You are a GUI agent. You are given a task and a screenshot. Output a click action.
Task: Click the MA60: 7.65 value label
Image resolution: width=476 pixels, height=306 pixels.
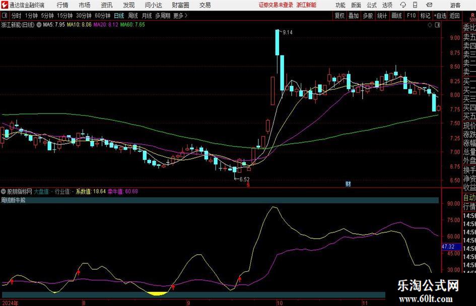point(132,25)
